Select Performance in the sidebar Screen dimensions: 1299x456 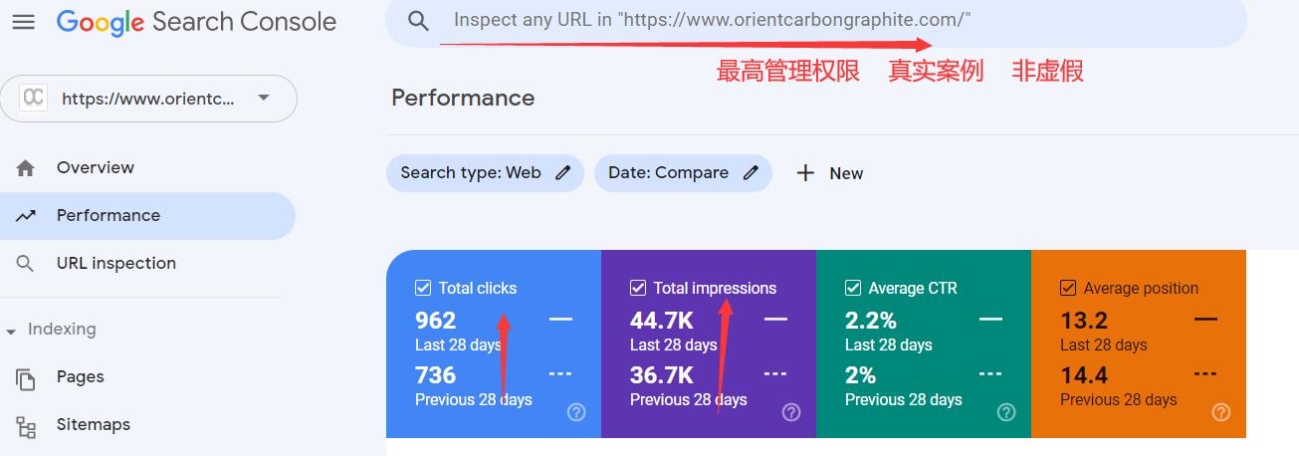(147, 215)
